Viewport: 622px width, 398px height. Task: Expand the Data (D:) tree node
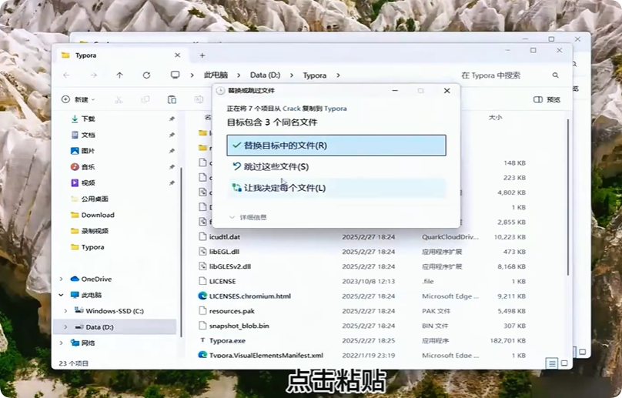click(66, 327)
